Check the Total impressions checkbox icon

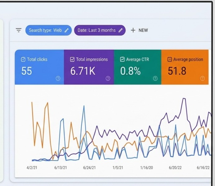pyautogui.click(x=72, y=60)
